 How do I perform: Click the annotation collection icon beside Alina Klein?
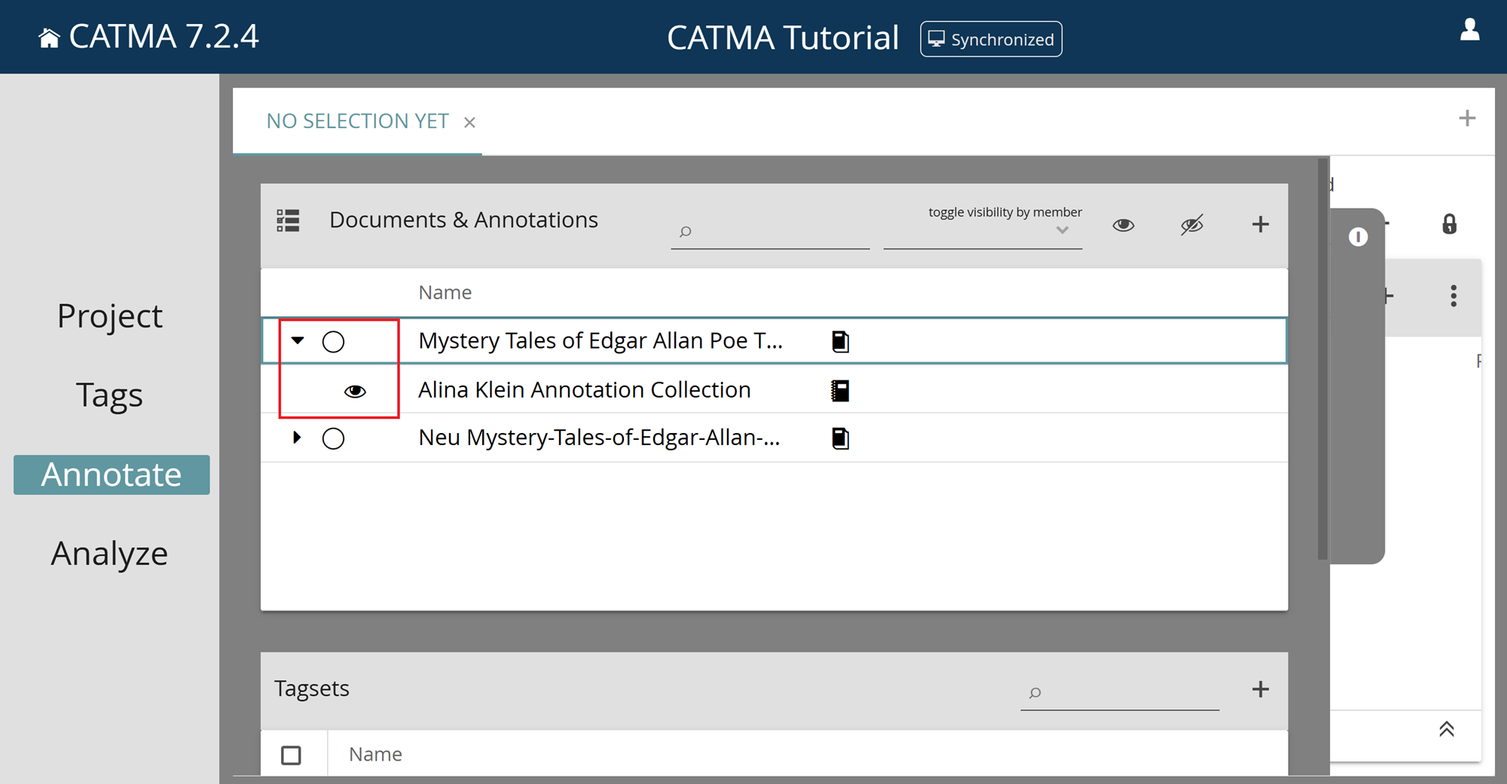point(840,390)
